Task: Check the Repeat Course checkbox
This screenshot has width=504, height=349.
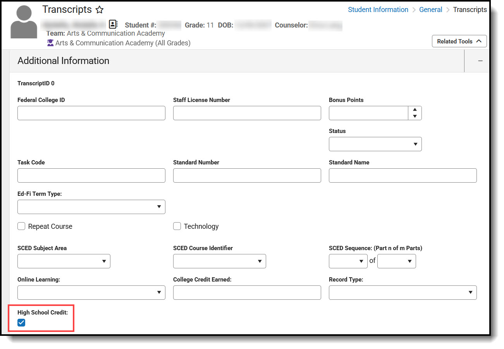Action: pyautogui.click(x=22, y=226)
